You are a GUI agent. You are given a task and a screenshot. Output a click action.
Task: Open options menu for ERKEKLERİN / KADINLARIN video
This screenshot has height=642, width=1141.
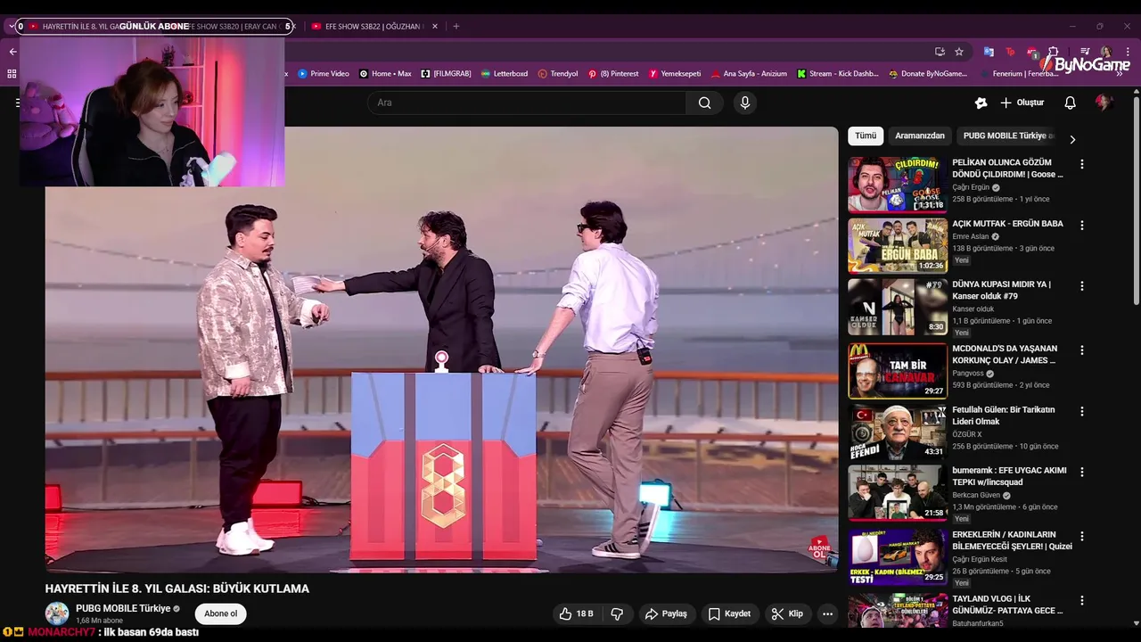tap(1082, 537)
